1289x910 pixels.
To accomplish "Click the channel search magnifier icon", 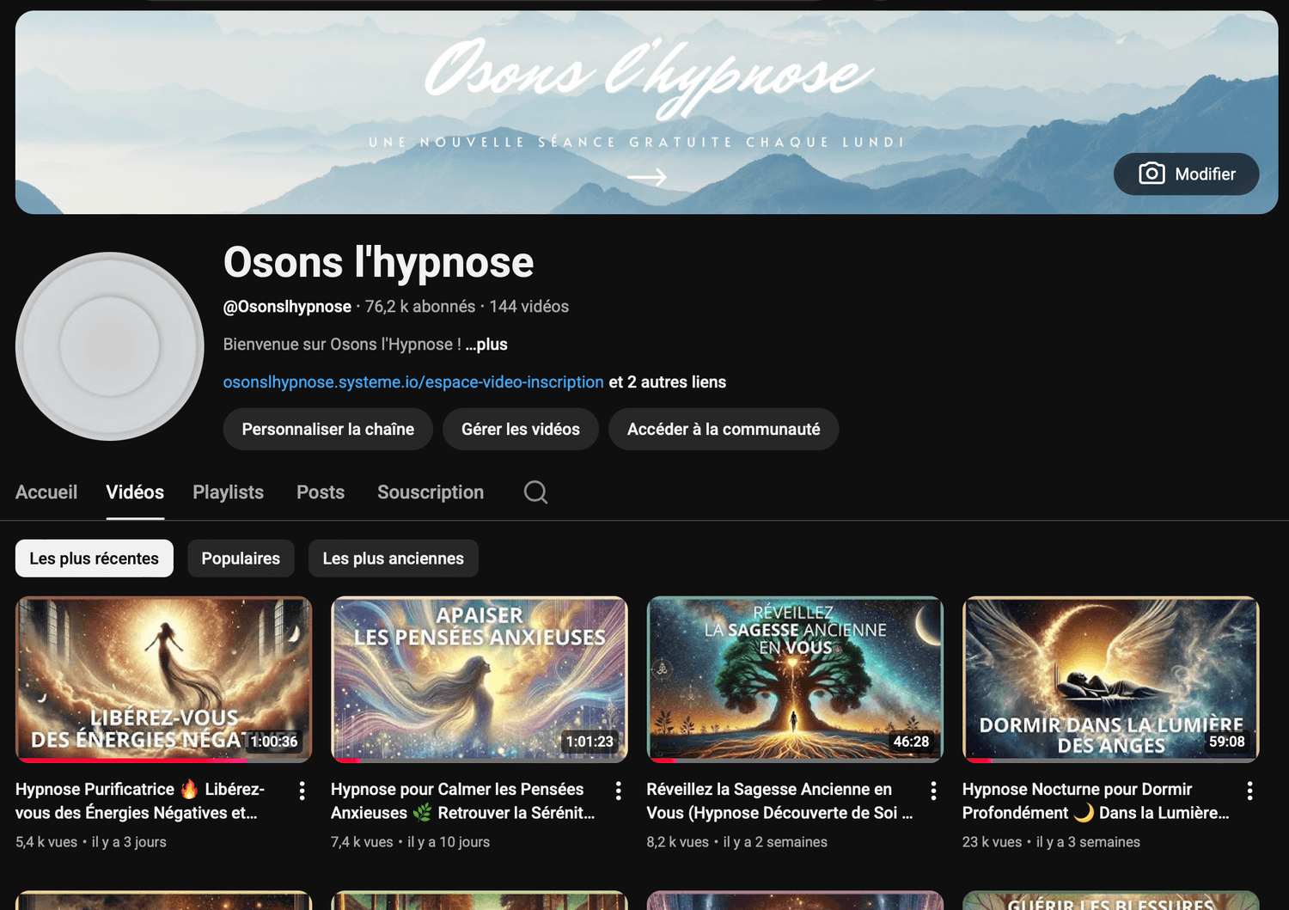I will [535, 492].
